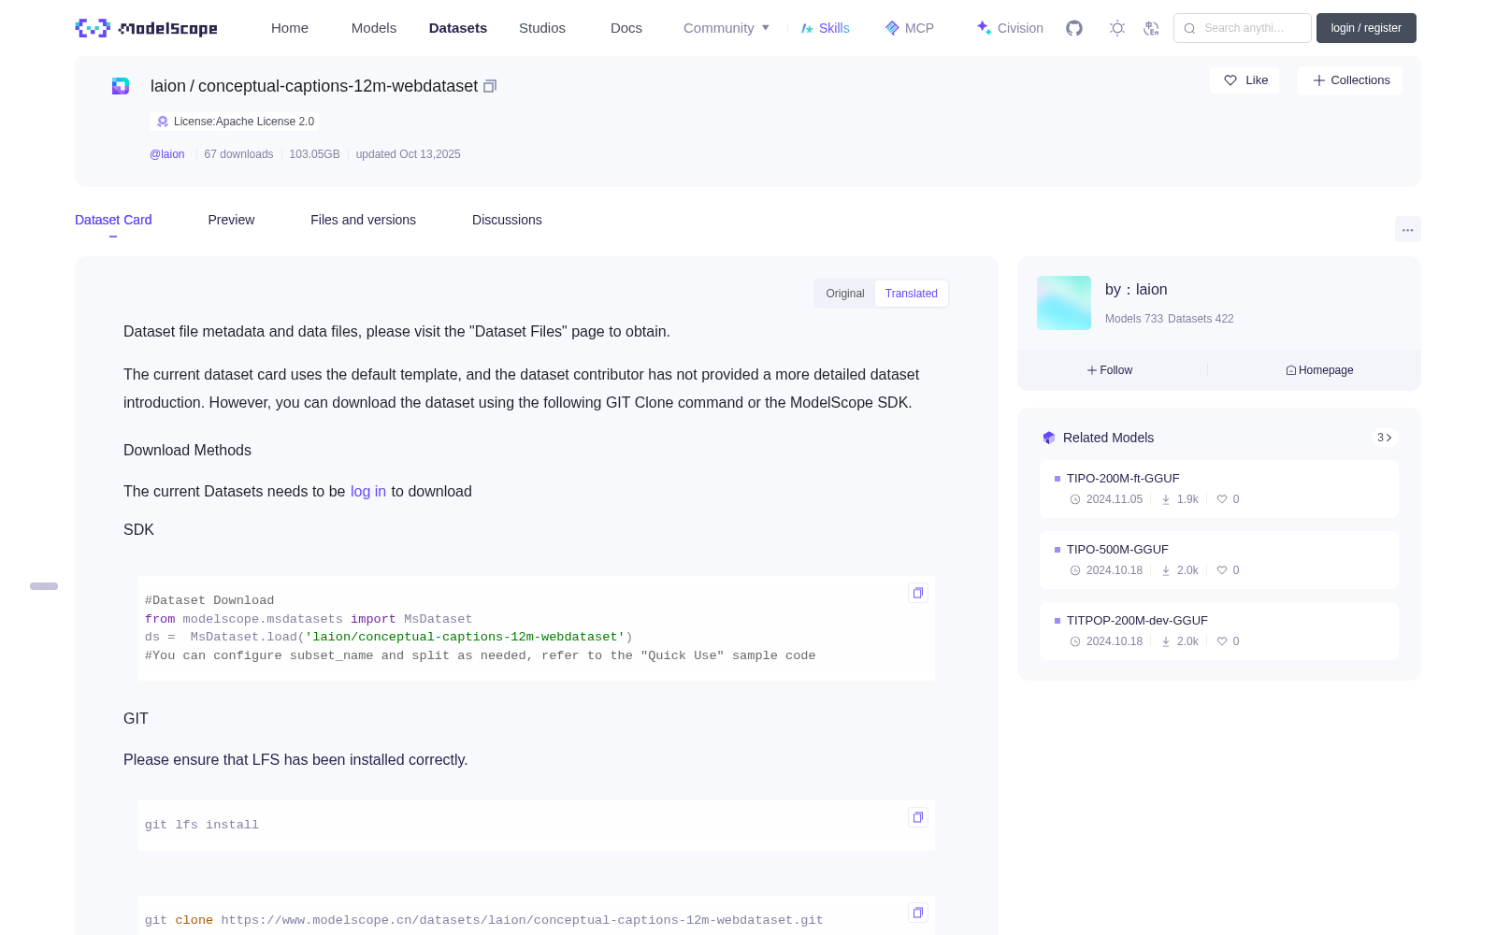1496x935 pixels.
Task: Open the Docs menu item
Action: point(626,28)
